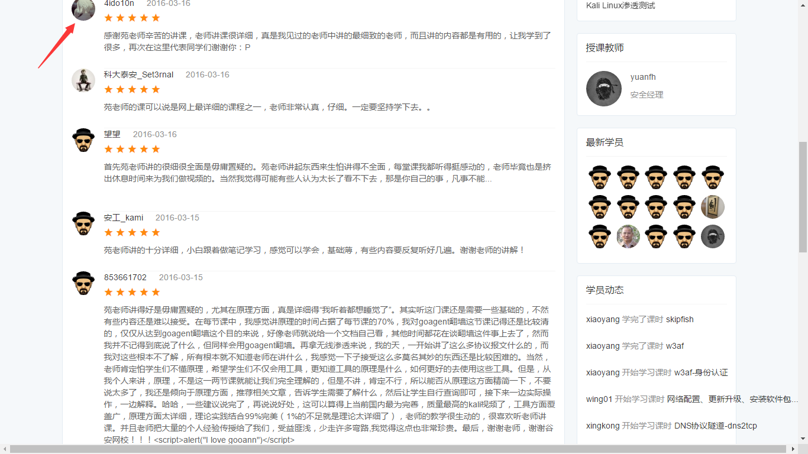Open the 科大泰安_Set3rnal username
Image resolution: width=808 pixels, height=454 pixels.
[139, 74]
